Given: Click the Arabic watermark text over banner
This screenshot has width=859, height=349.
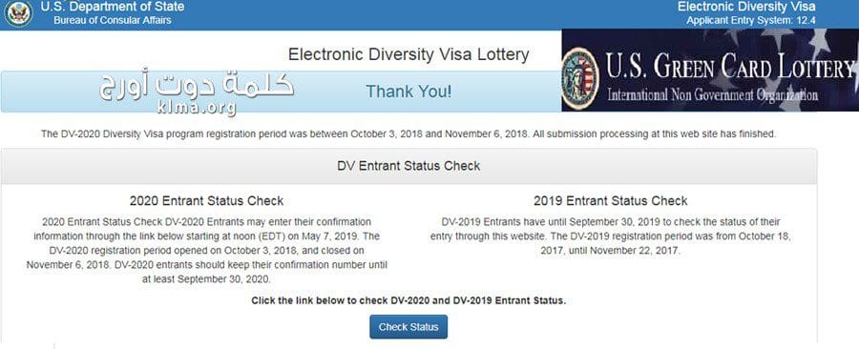Looking at the screenshot, I should [196, 85].
